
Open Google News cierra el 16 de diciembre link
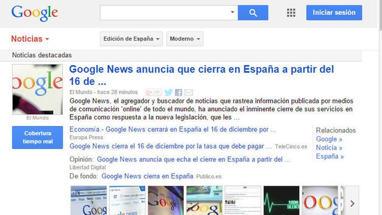170,146
